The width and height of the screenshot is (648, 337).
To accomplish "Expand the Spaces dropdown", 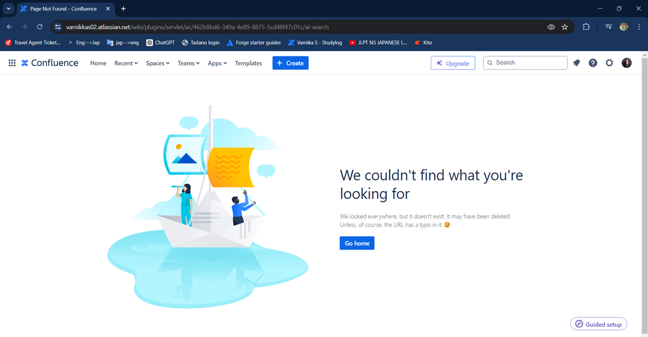I will (x=158, y=64).
